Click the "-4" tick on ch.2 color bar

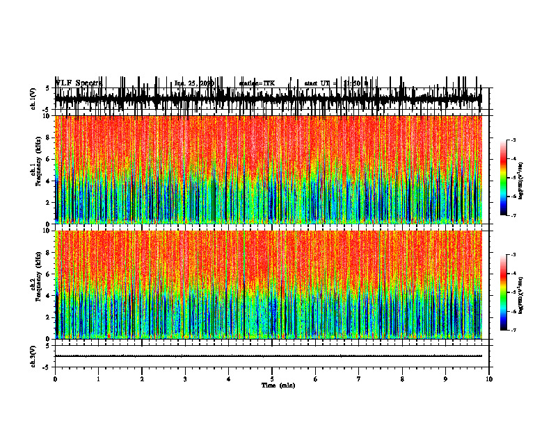pyautogui.click(x=513, y=273)
